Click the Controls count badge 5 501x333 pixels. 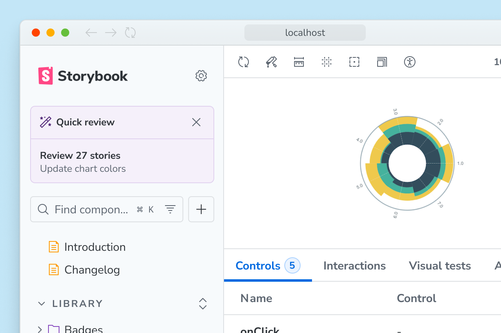292,266
